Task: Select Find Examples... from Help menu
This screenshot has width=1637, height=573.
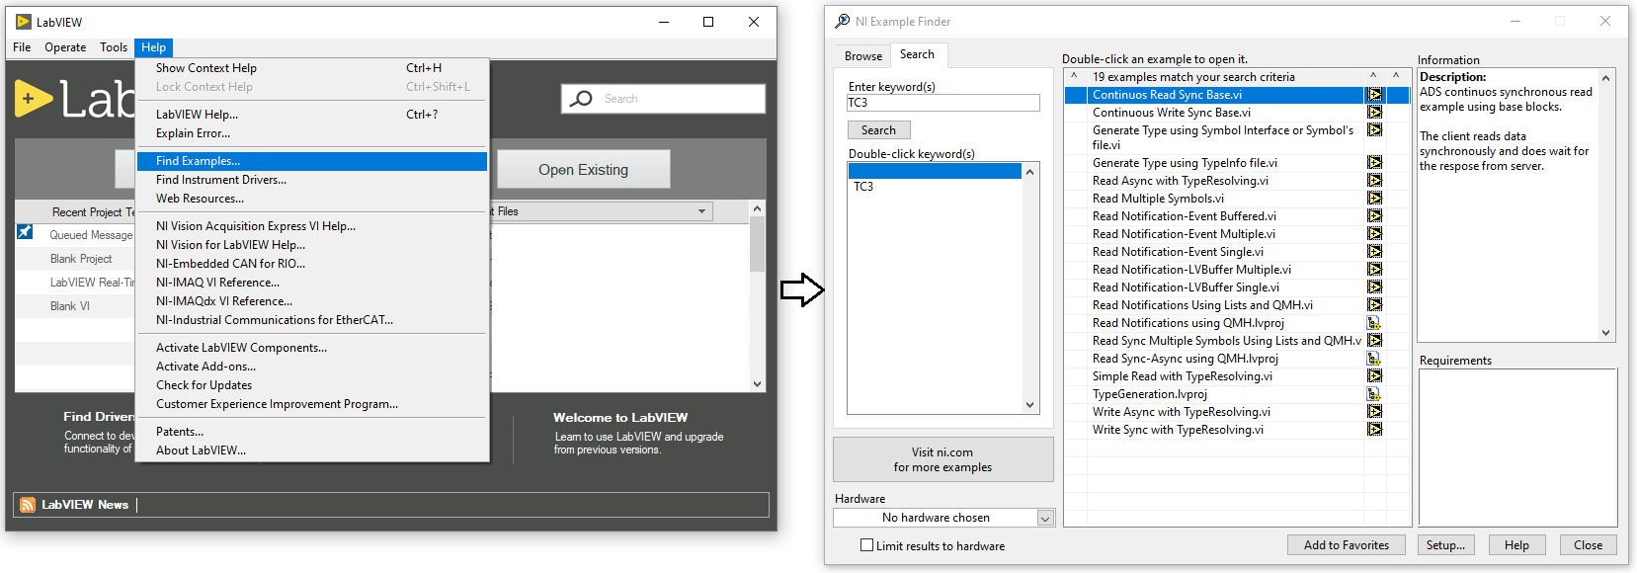Action: (x=312, y=161)
